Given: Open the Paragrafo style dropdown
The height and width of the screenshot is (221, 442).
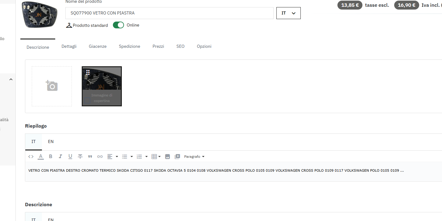Looking at the screenshot, I should pyautogui.click(x=194, y=157).
